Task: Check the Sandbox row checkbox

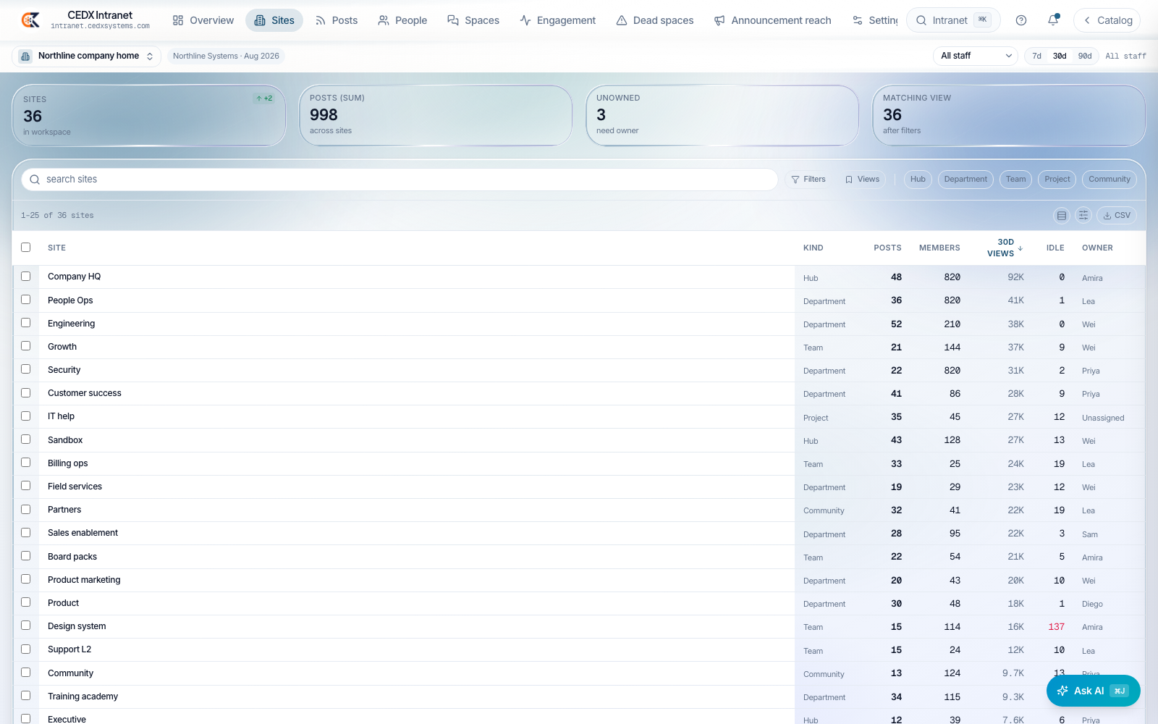Action: click(25, 439)
